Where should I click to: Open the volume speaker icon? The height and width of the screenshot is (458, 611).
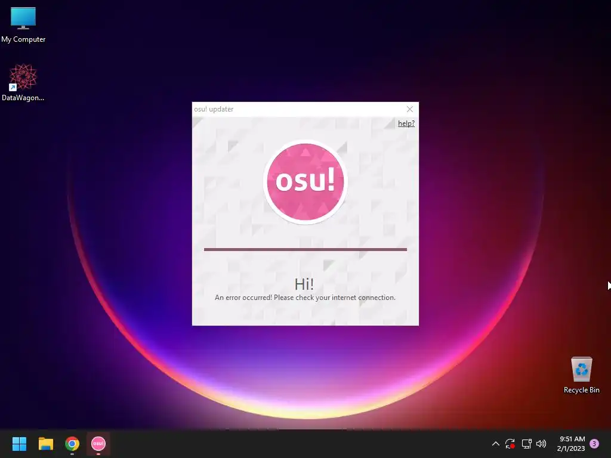click(541, 444)
